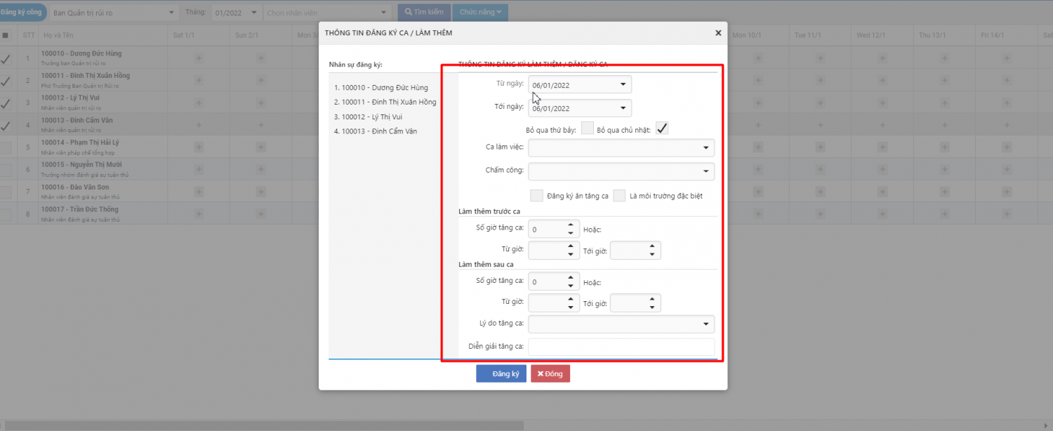Select 100010 - Dương Đức Hùng in registration list
This screenshot has height=431, width=1053.
pyautogui.click(x=381, y=88)
